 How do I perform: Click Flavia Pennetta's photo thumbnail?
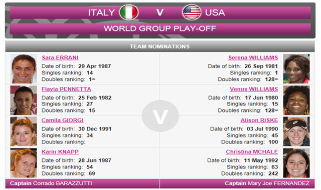(24, 100)
